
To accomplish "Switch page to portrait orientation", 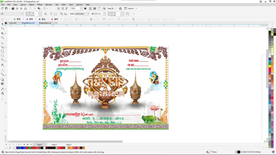I will click(51, 14).
